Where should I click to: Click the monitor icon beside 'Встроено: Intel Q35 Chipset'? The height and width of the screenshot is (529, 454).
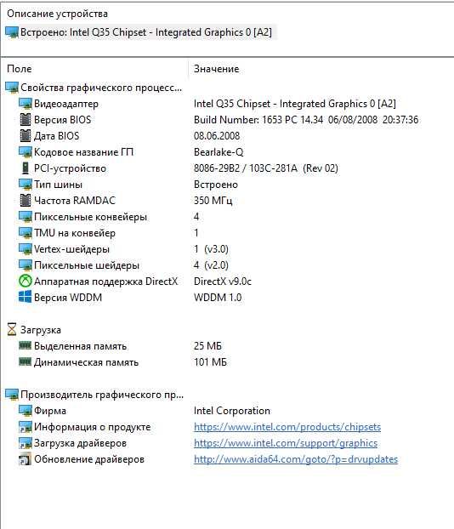pos(12,32)
